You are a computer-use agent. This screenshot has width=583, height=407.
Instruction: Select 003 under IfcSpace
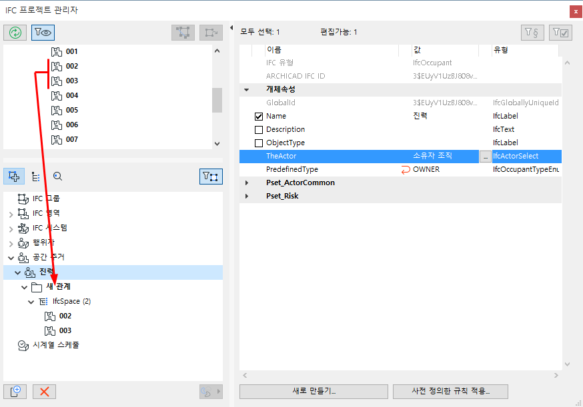point(65,330)
